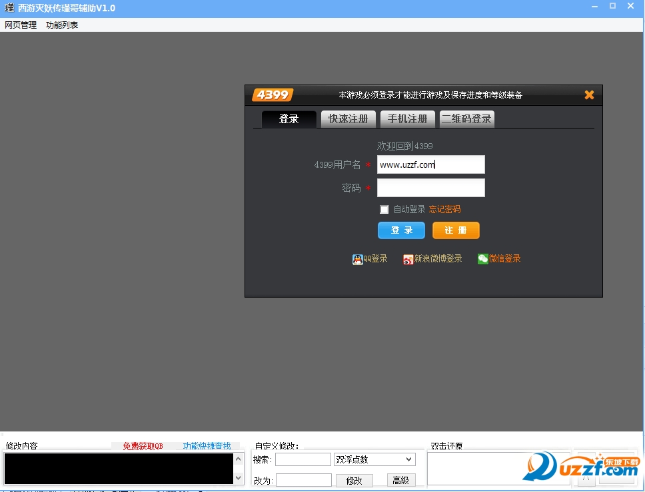The image size is (645, 492).
Task: Click the 改为 input field
Action: pos(304,480)
